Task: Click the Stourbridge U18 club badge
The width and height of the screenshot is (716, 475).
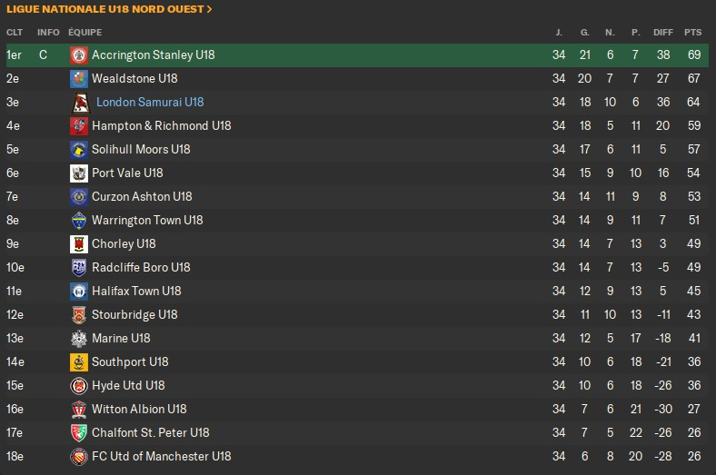Action: pyautogui.click(x=79, y=315)
